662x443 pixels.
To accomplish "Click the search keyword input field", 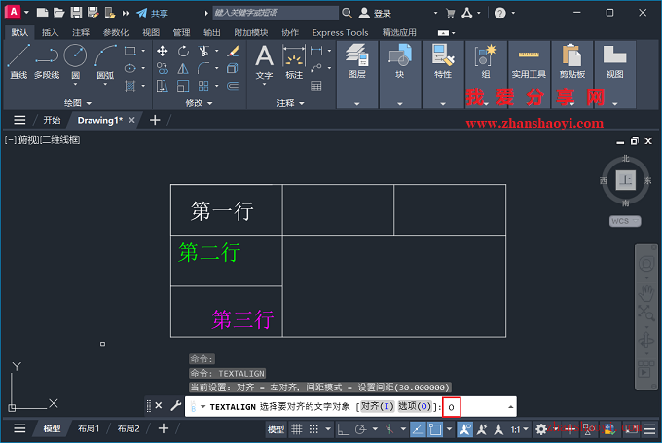I will coord(276,13).
